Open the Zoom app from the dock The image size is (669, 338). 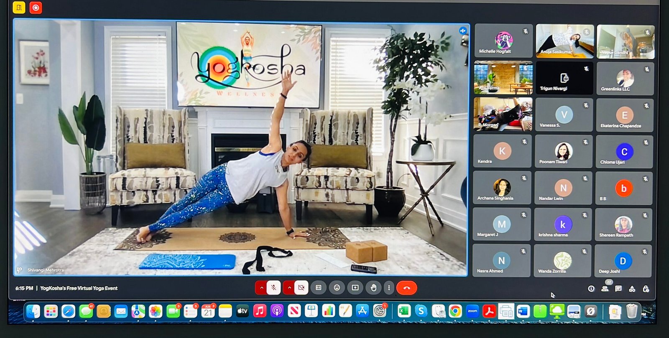click(x=472, y=311)
